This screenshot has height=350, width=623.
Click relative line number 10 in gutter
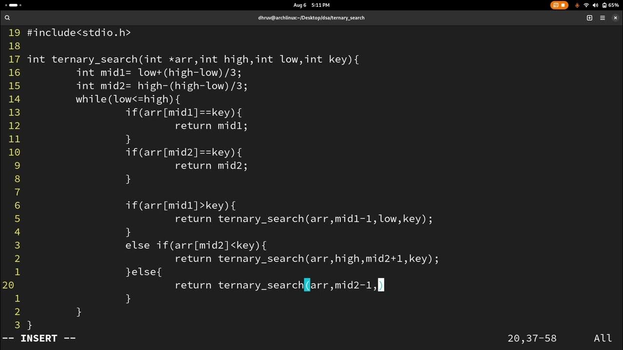pos(14,152)
